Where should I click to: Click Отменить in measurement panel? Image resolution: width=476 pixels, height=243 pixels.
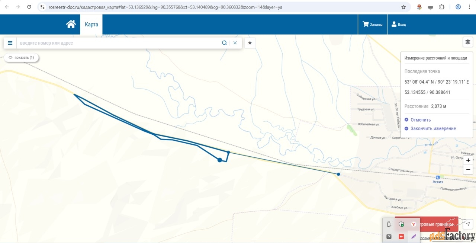coord(420,120)
